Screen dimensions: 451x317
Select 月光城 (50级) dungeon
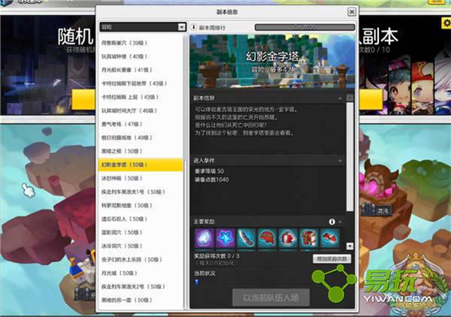click(x=141, y=273)
